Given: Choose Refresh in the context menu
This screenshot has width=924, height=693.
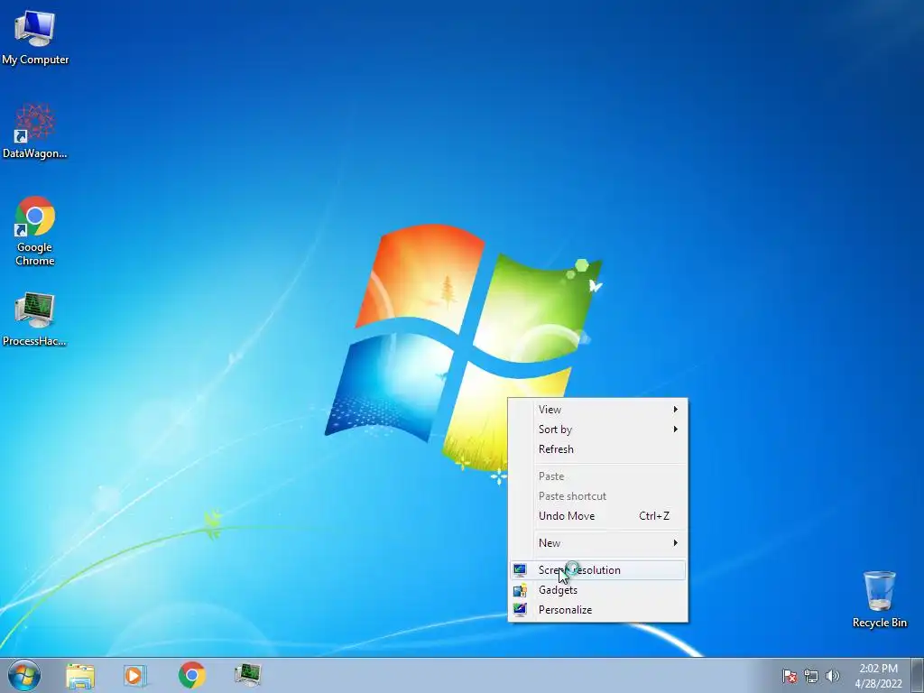Looking at the screenshot, I should (x=597, y=449).
